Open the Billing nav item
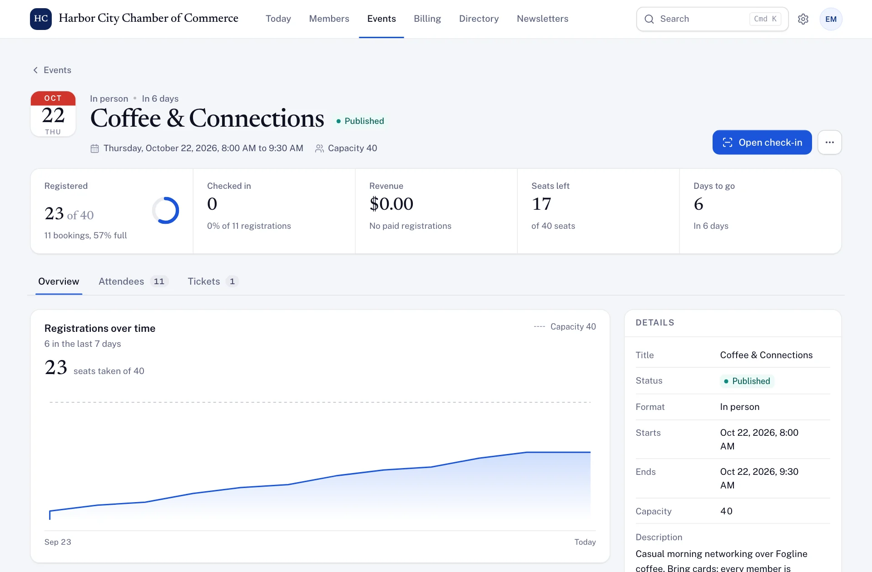This screenshot has width=872, height=572. pos(427,19)
